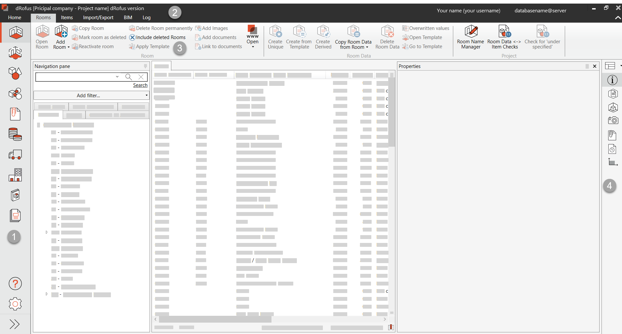Open the attachments panel on the right sidebar
622x334 pixels.
[613, 135]
